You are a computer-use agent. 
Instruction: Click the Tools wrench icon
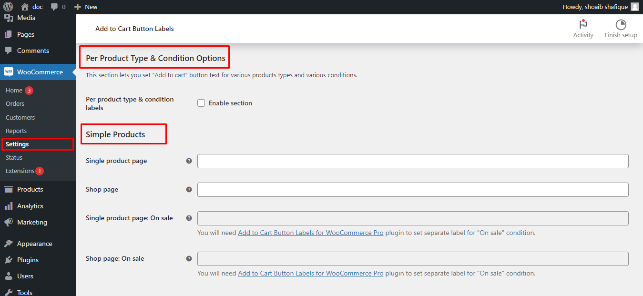coord(9,292)
